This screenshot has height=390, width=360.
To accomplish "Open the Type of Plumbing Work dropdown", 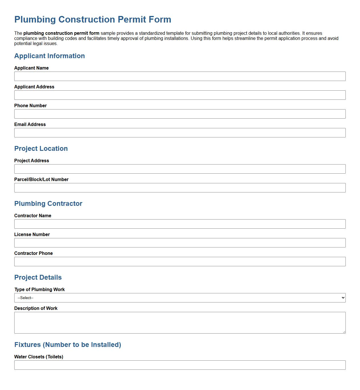I will 180,298.
